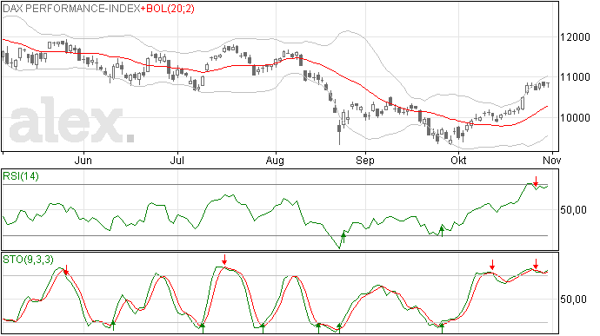
Task: Click the mid-October red STO sell arrow
Action: (492, 265)
